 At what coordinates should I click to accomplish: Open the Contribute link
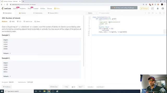tap(100, 87)
